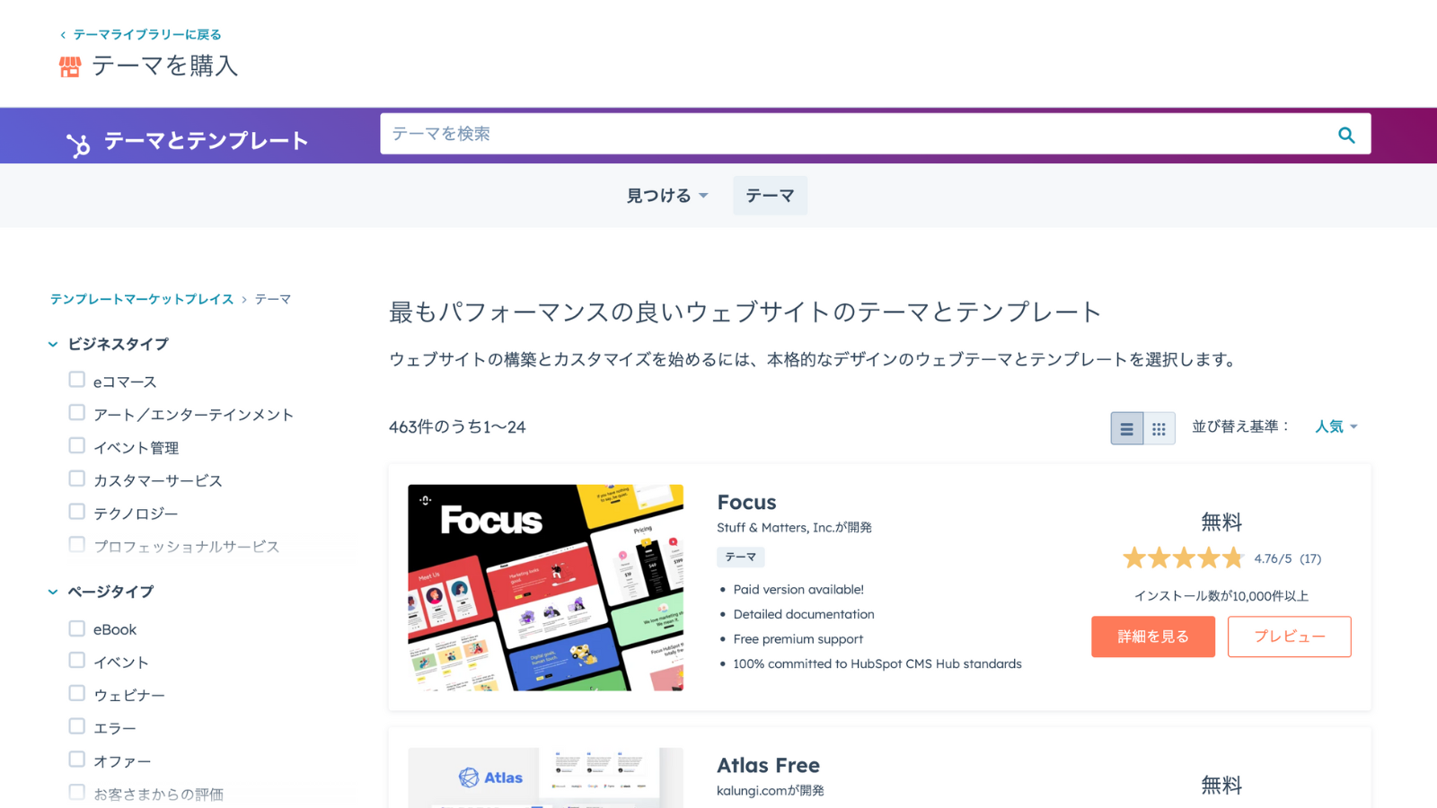Select the テーマ tab

point(770,196)
